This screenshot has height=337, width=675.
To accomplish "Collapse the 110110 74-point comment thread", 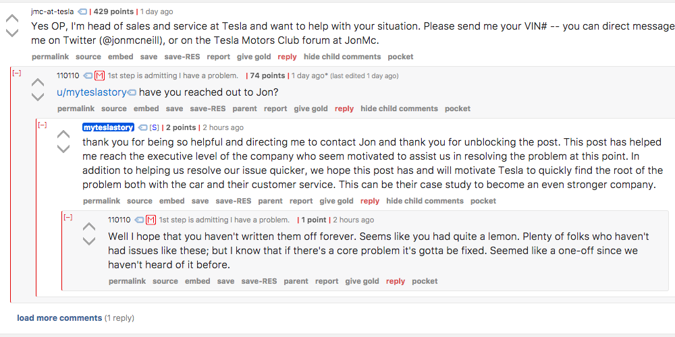I will (x=17, y=73).
